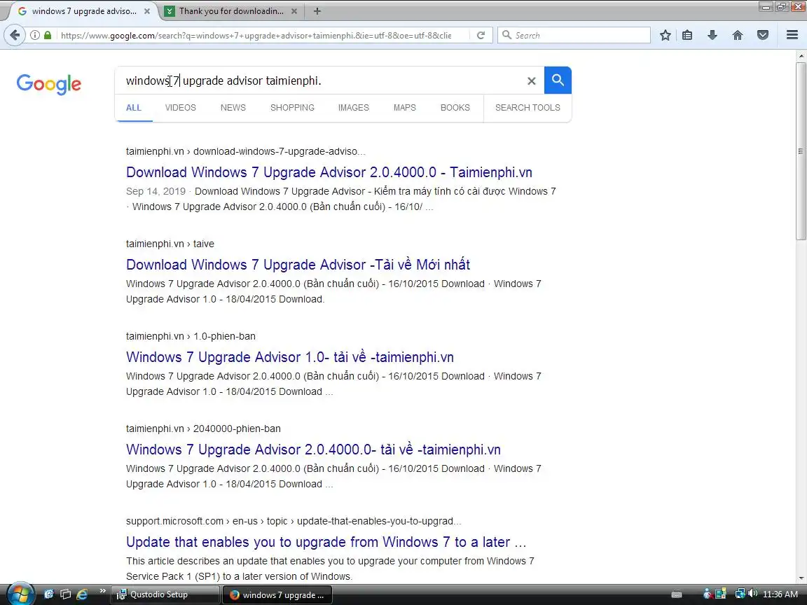Expand hidden Quick Launch chevron
The height and width of the screenshot is (605, 807).
point(102,590)
